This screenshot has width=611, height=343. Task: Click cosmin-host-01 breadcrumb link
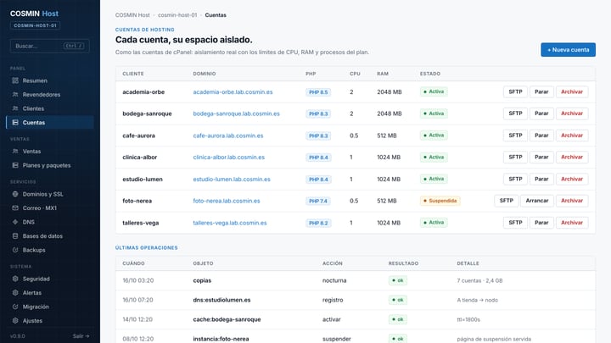coord(177,15)
